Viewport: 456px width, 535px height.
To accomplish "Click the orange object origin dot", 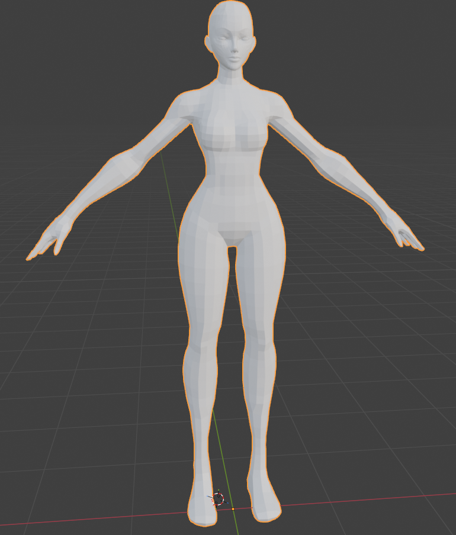I will coord(233,509).
